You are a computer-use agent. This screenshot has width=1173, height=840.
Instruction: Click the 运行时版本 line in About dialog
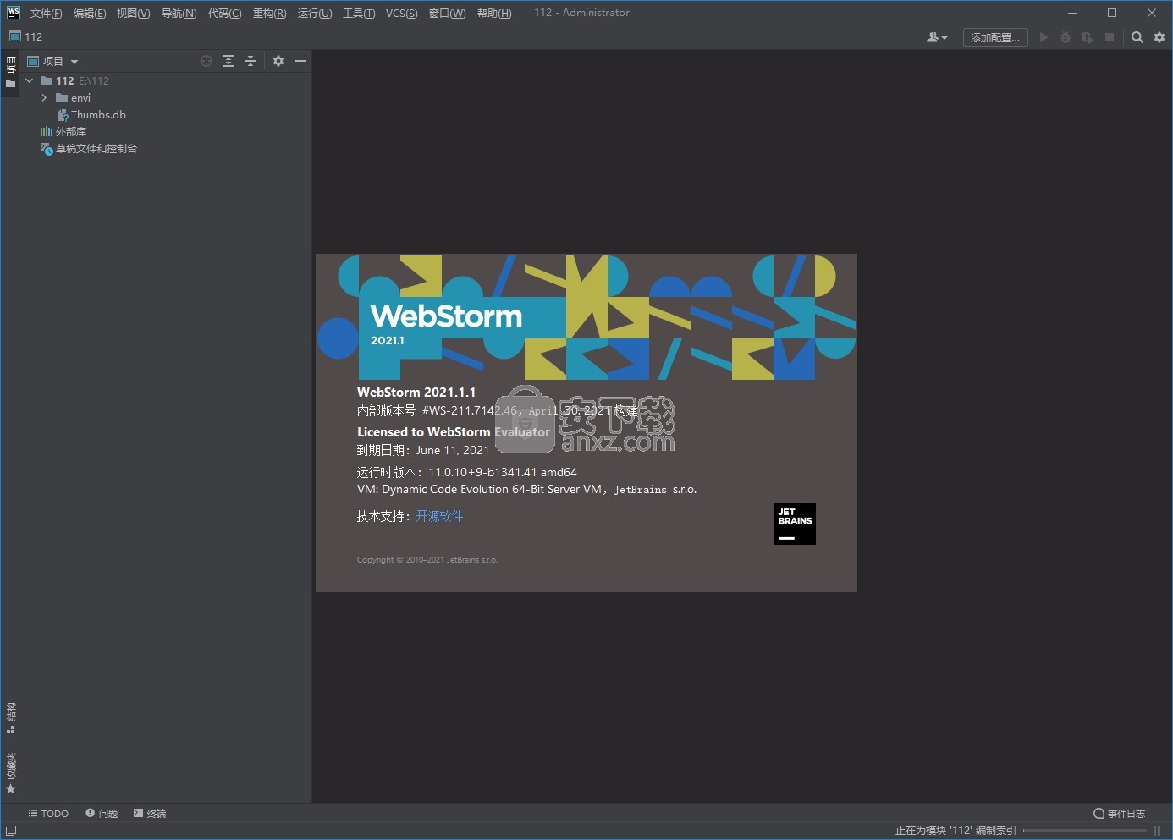(466, 472)
